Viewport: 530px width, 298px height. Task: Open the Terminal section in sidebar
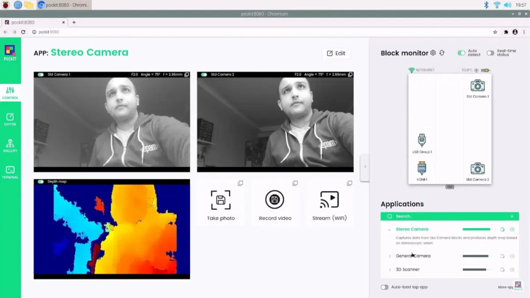point(10,172)
